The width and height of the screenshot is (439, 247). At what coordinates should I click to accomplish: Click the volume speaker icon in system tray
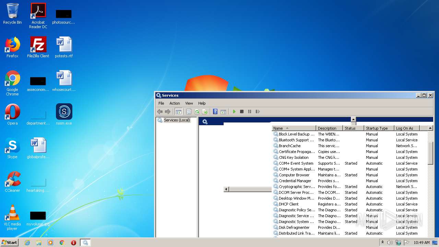(390, 243)
